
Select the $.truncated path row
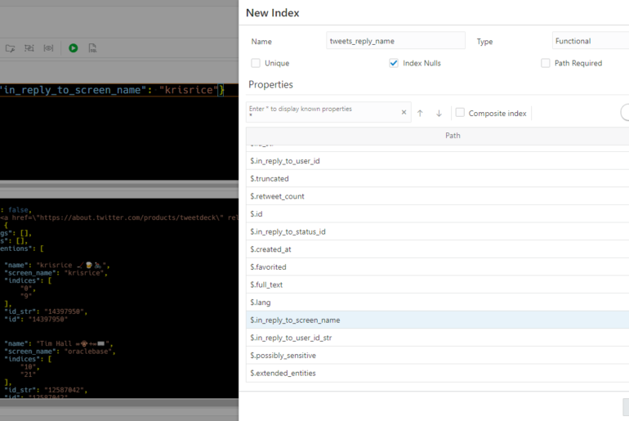click(x=437, y=178)
